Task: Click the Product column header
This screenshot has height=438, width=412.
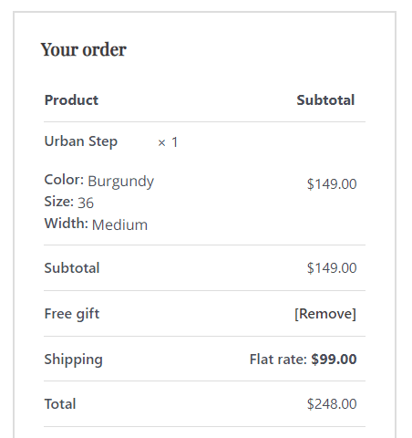Action: (x=71, y=100)
